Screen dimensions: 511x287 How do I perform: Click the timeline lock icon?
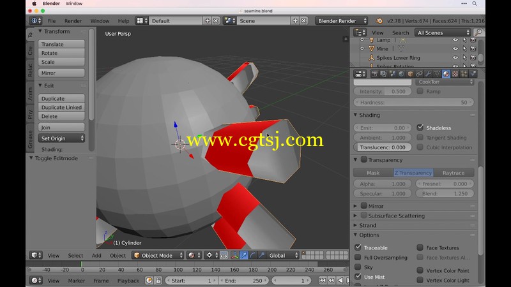pos(158,281)
